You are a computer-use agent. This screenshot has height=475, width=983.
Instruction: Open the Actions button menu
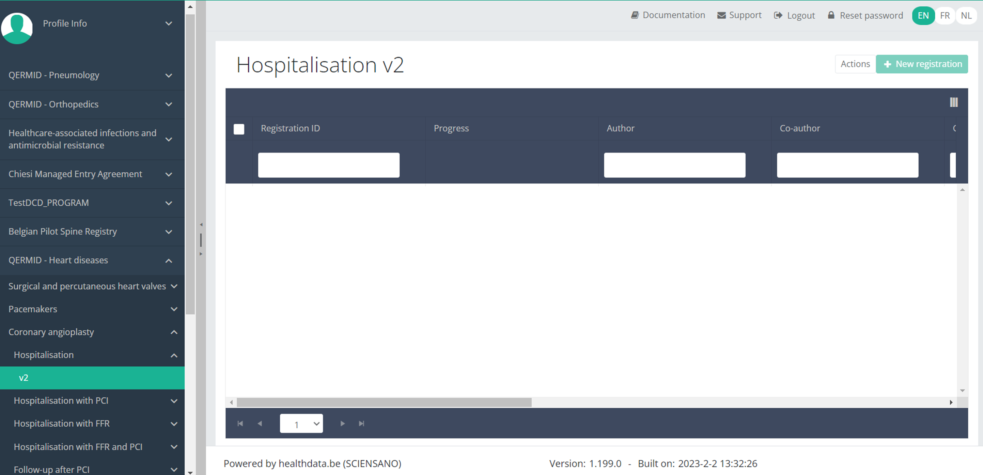pyautogui.click(x=855, y=64)
